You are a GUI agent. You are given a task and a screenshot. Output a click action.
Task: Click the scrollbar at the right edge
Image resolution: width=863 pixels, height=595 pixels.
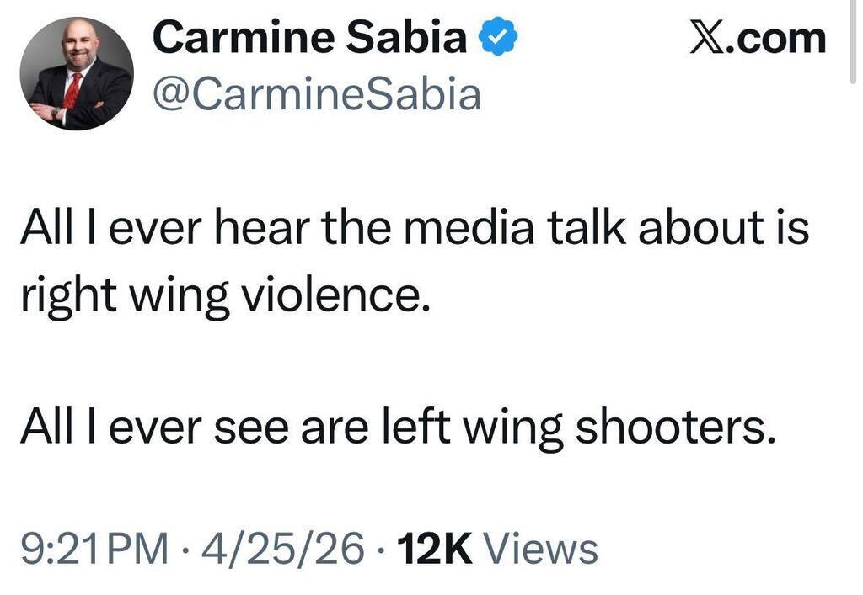coord(852,50)
